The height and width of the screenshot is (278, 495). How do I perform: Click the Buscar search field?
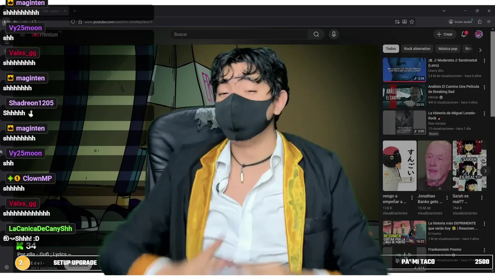(x=240, y=34)
